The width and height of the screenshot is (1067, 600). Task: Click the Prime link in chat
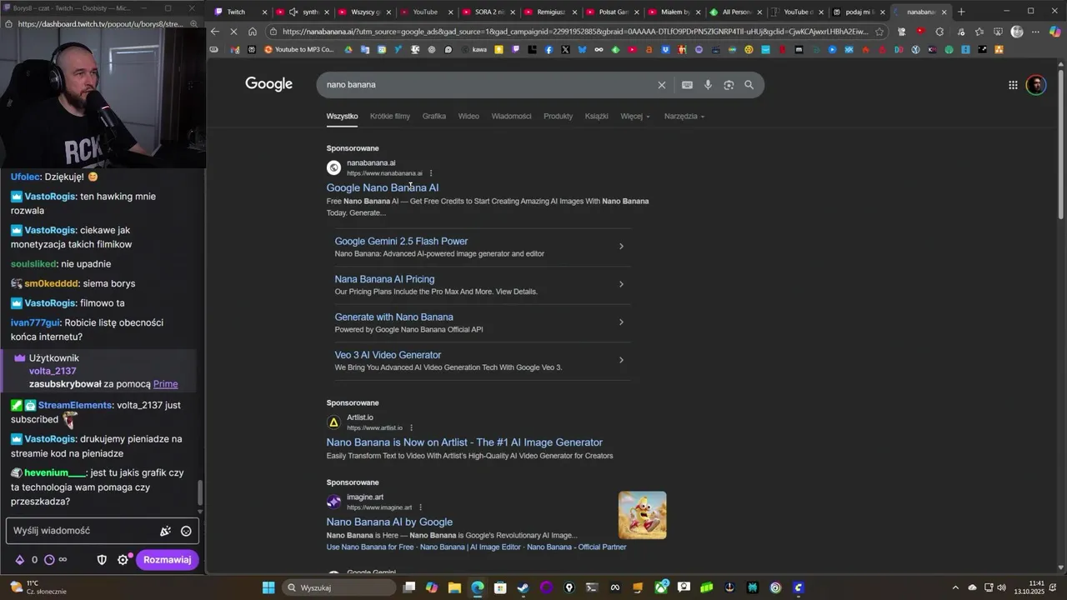166,384
